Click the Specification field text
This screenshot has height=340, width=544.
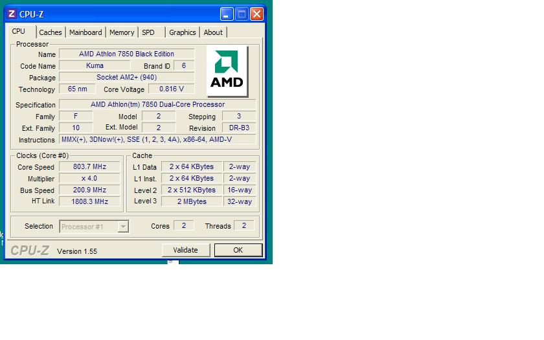pyautogui.click(x=157, y=104)
